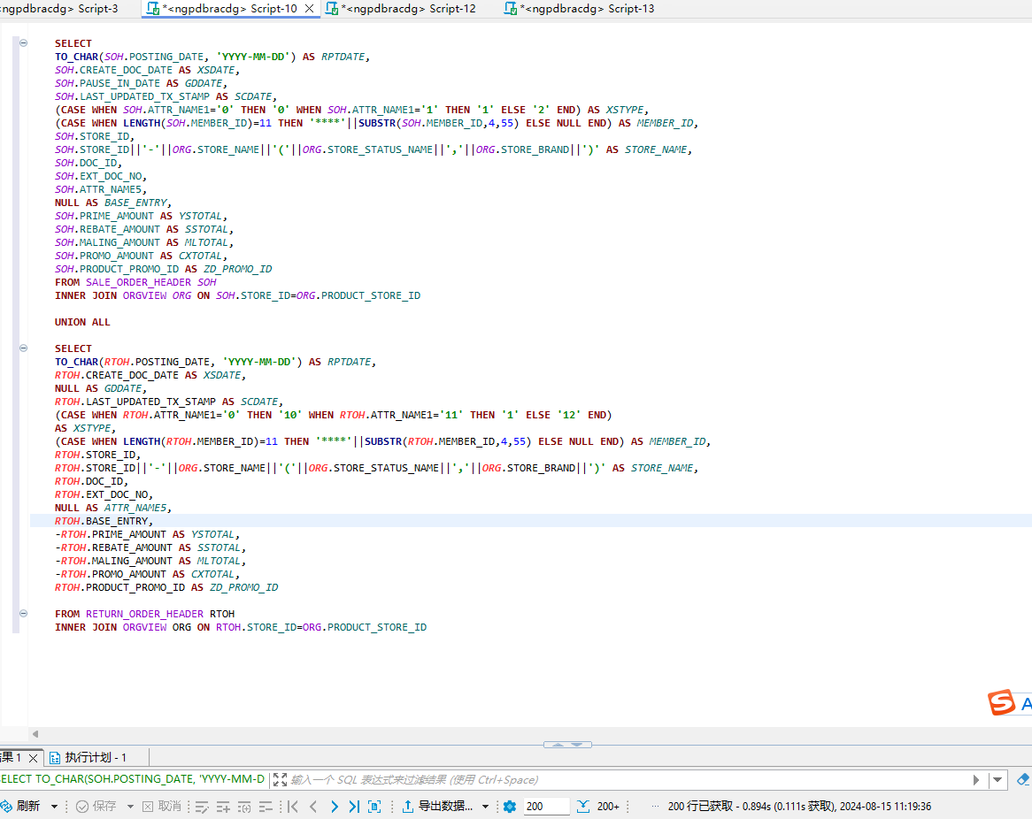The image size is (1032, 819).
Task: Click the add row icon
Action: pyautogui.click(x=223, y=807)
